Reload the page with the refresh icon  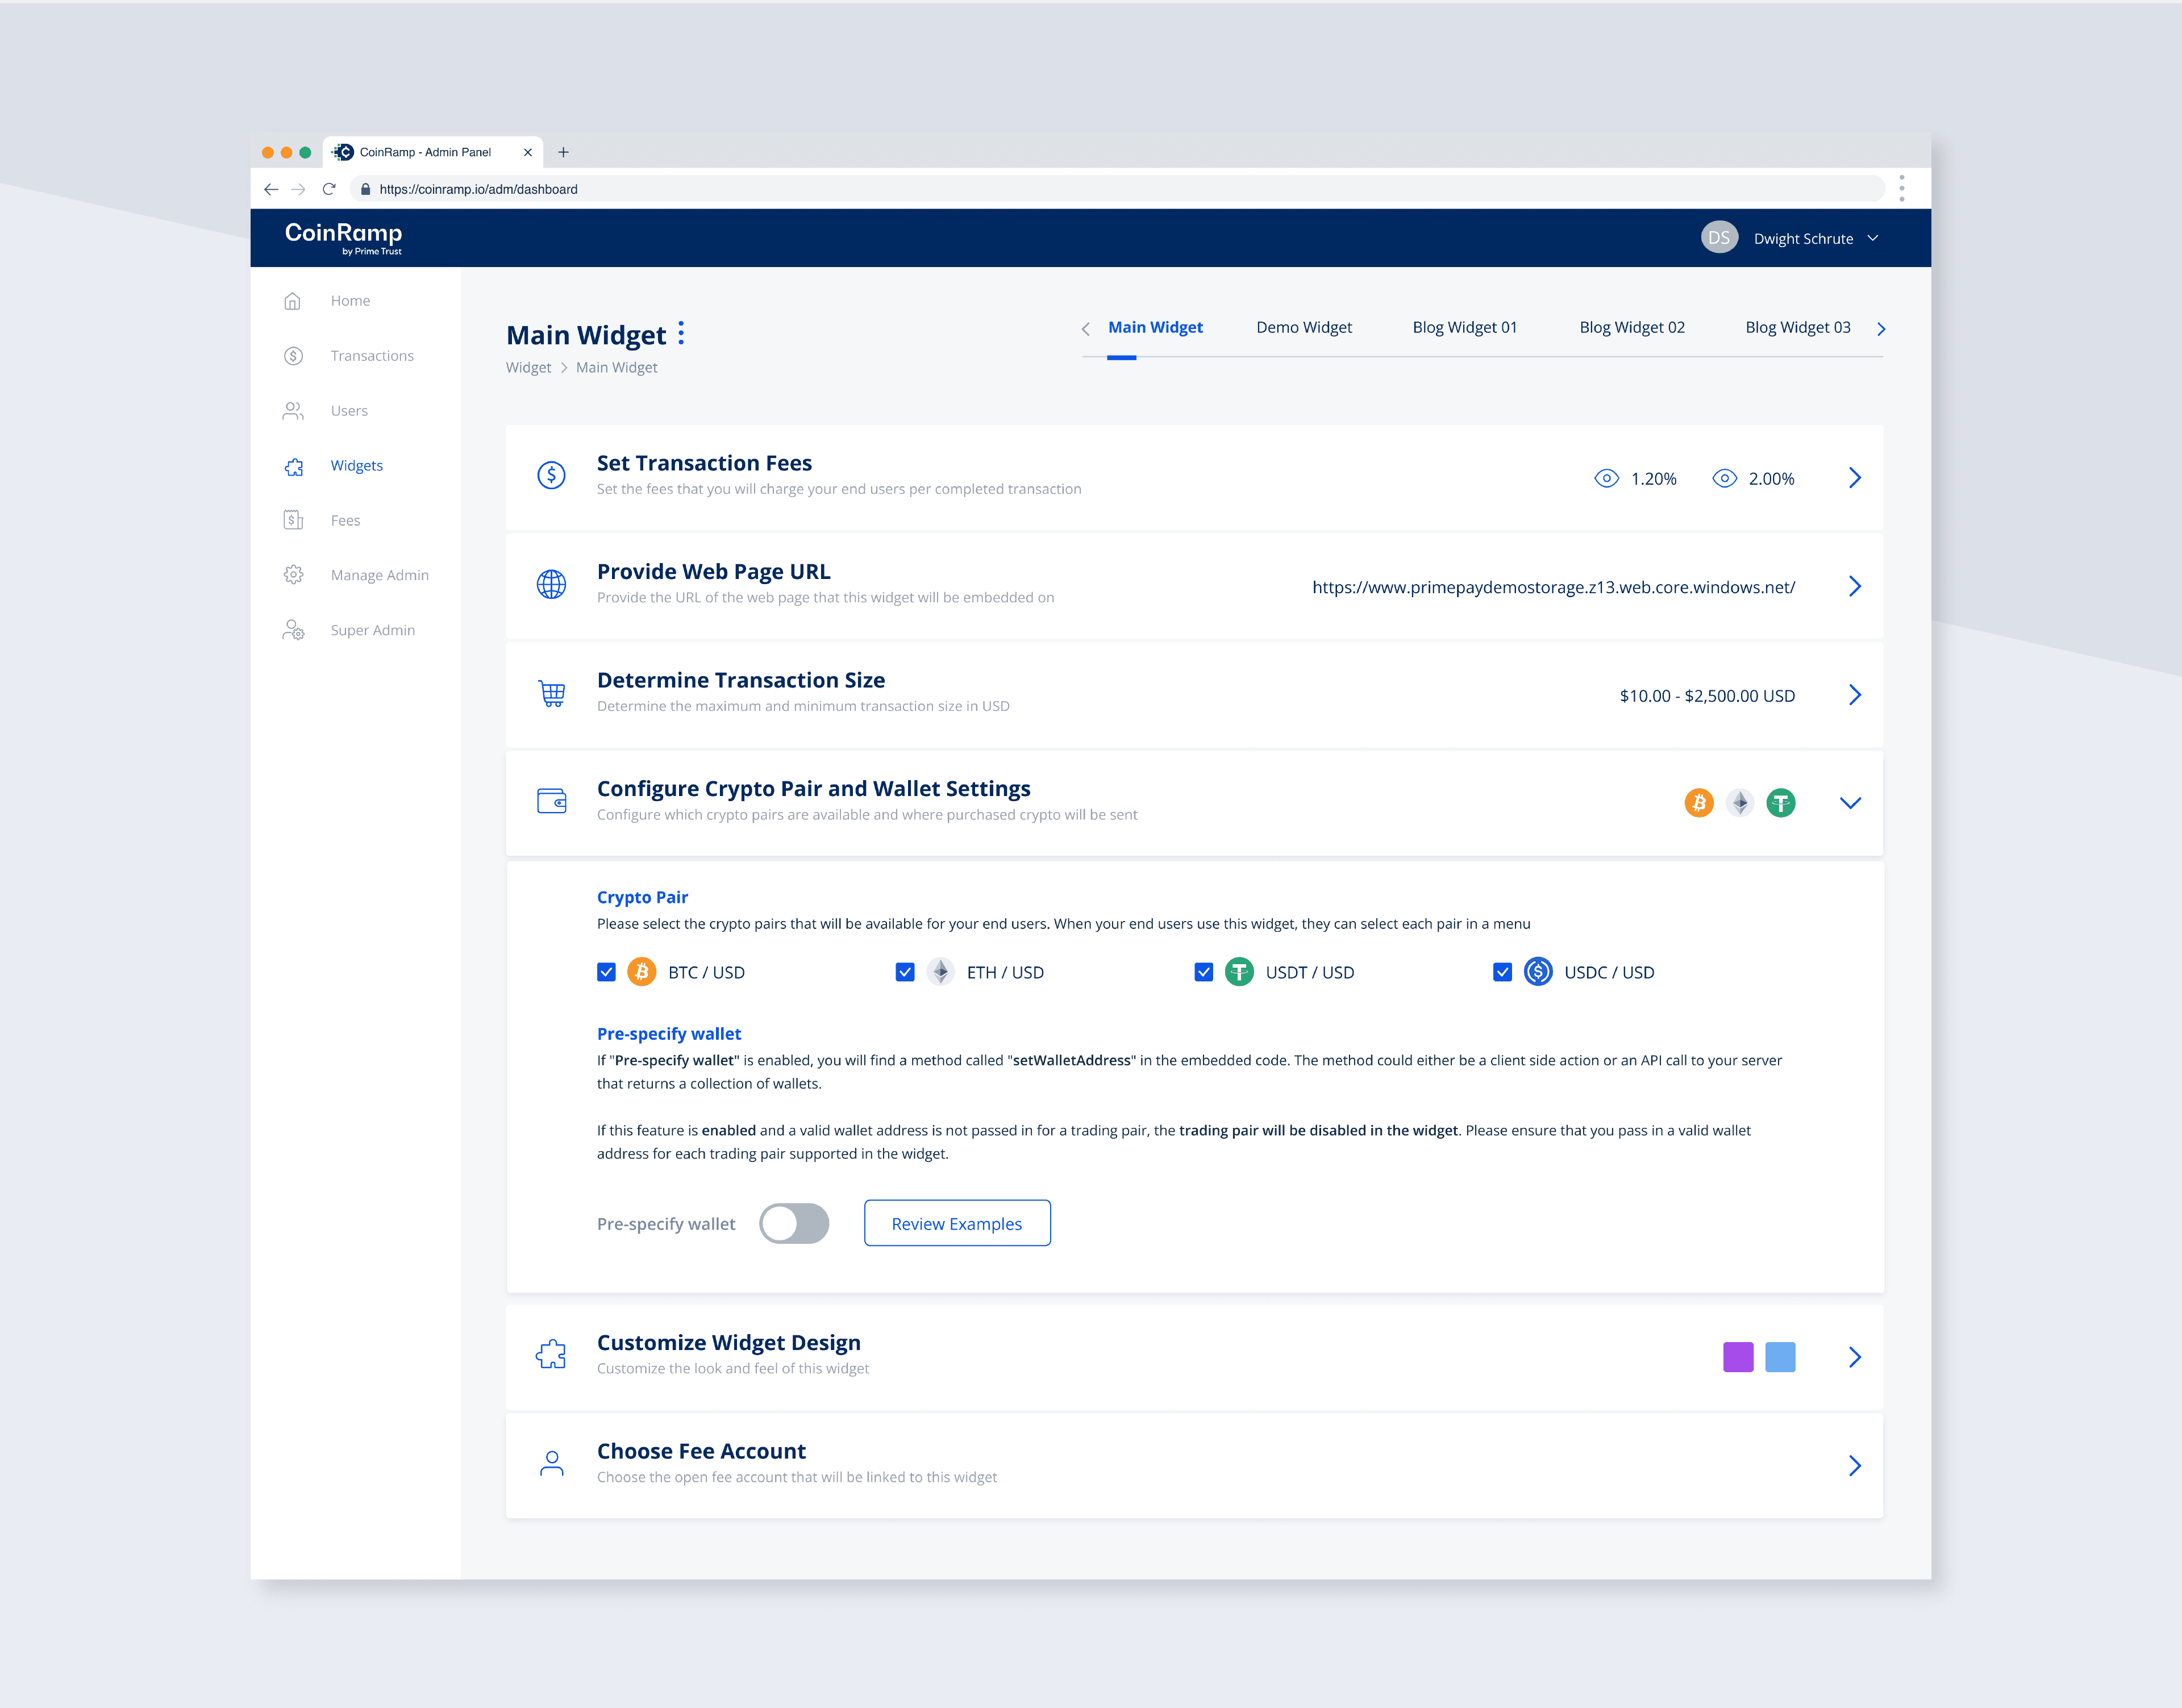point(328,189)
